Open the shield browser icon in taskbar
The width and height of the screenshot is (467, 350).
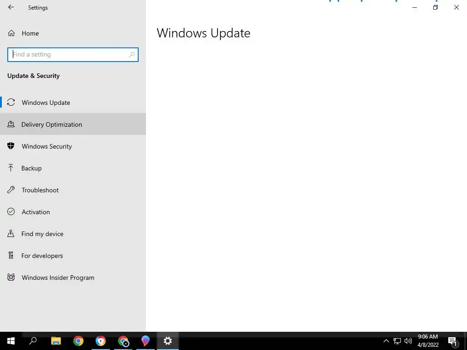point(101,341)
